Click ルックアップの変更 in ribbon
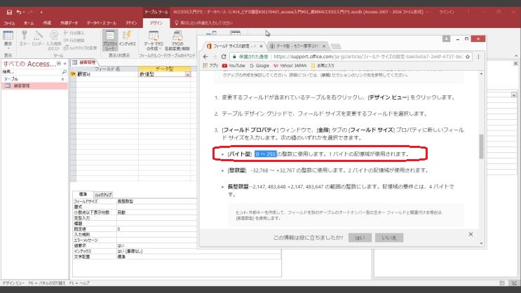Image resolution: width=521 pixels, height=293 pixels. 80,48
